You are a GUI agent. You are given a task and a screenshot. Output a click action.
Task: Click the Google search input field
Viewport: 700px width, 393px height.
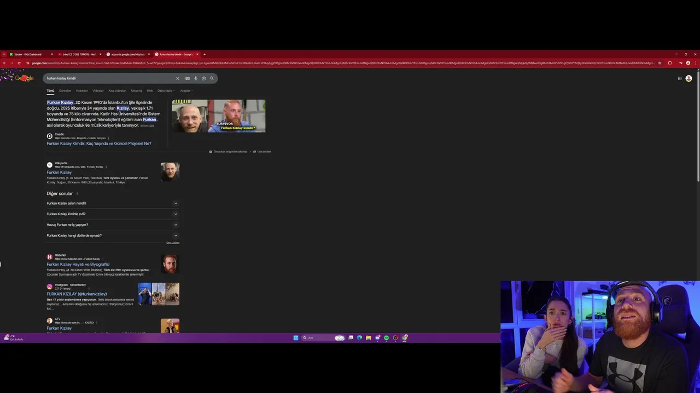click(x=109, y=78)
